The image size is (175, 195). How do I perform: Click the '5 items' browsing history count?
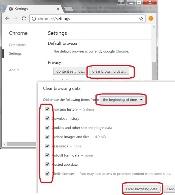(89, 109)
